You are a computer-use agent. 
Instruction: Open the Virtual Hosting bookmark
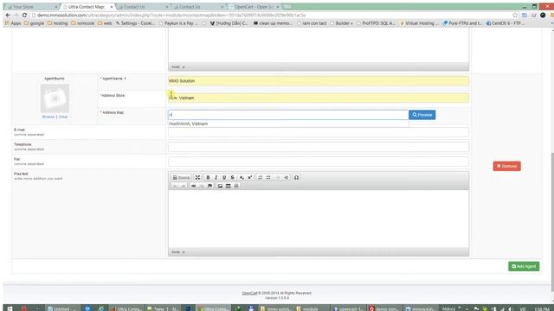tap(419, 23)
